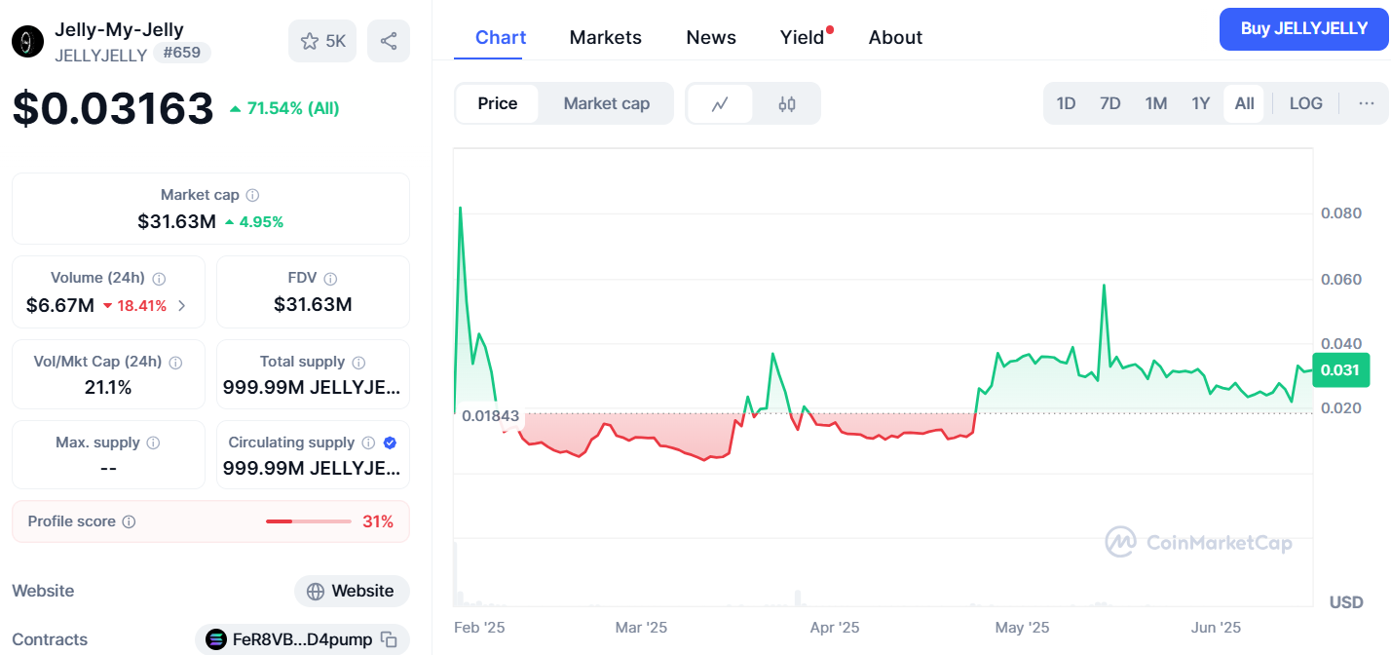Open the News tab
This screenshot has height=655, width=1391.
711,38
